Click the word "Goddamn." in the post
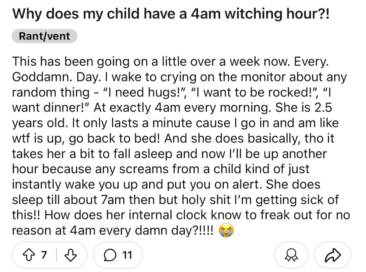Image resolution: width=366 pixels, height=272 pixels. pyautogui.click(x=42, y=77)
